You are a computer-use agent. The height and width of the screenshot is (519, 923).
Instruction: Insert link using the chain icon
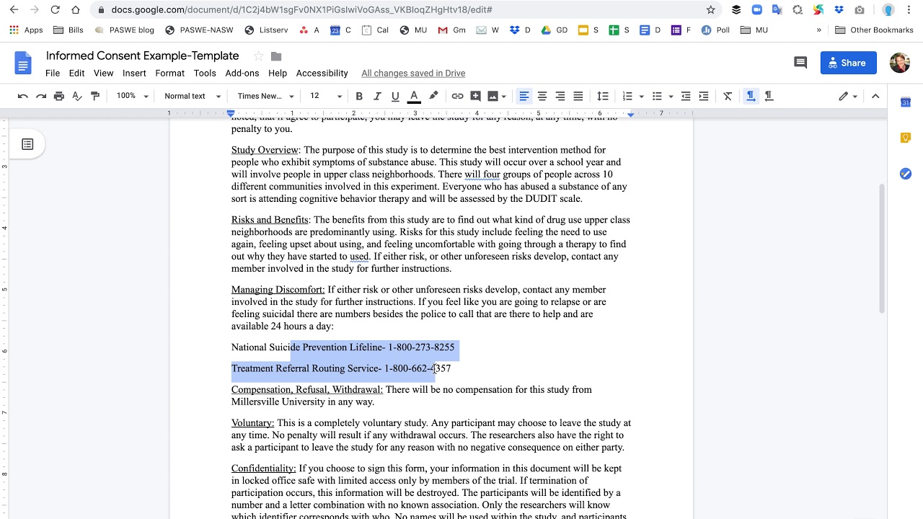click(x=457, y=96)
